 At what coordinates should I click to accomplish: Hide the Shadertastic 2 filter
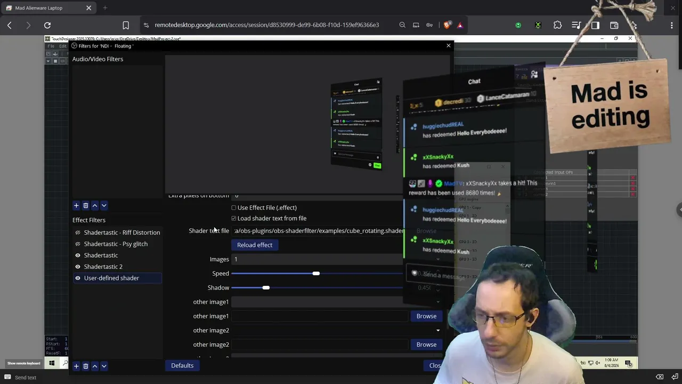pos(78,267)
